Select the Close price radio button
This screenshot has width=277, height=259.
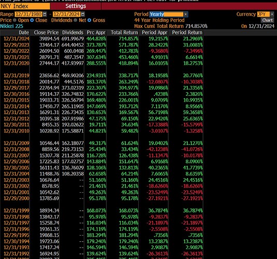click(32, 20)
